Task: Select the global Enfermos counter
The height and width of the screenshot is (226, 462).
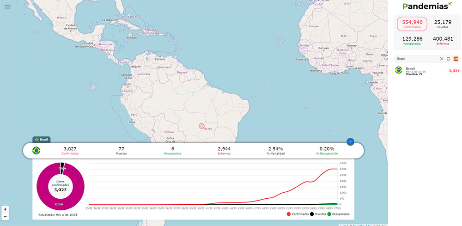Action: pos(443,41)
